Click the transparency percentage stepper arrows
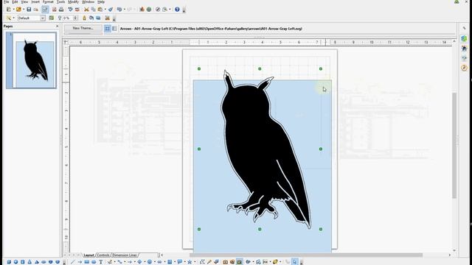472x265 pixels. pyautogui.click(x=75, y=18)
